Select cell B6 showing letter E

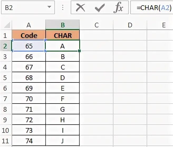click(x=63, y=88)
